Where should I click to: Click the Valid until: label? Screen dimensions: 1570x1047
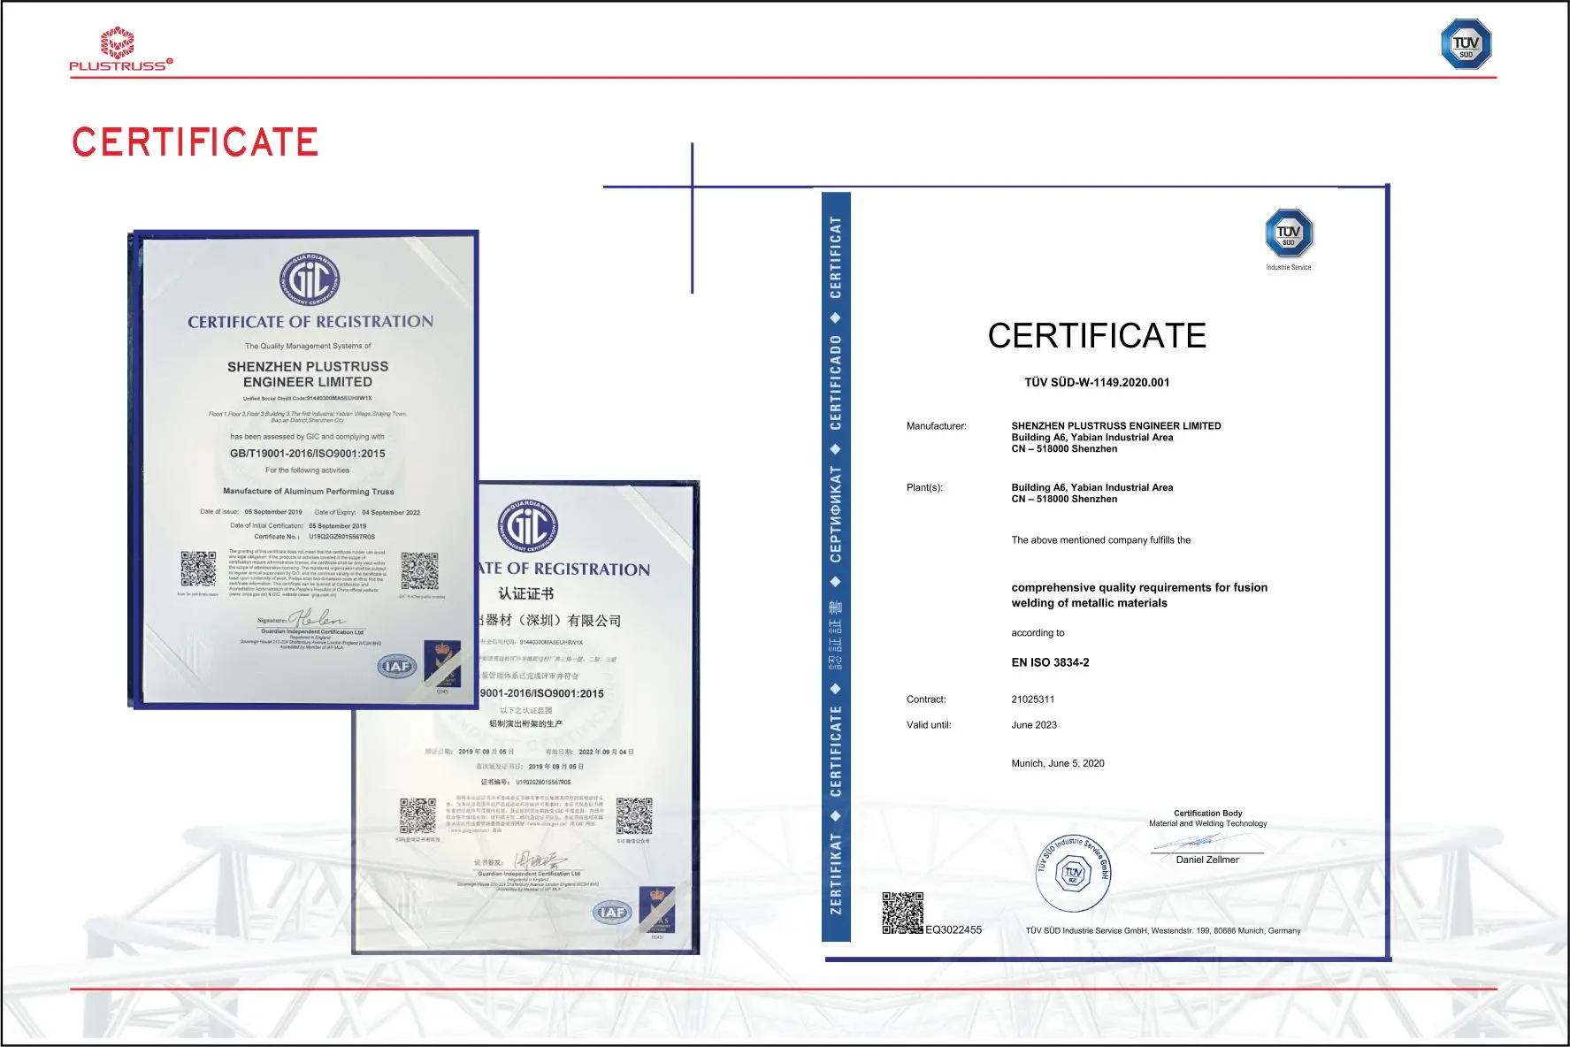[x=929, y=725]
